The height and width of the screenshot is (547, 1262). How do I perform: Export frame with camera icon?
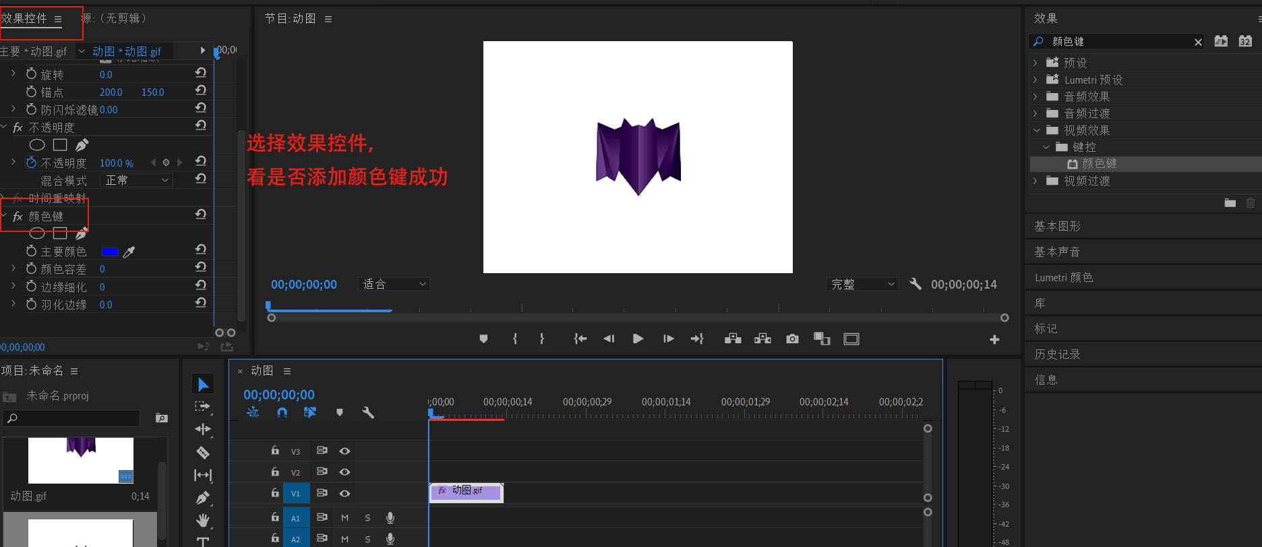click(792, 339)
